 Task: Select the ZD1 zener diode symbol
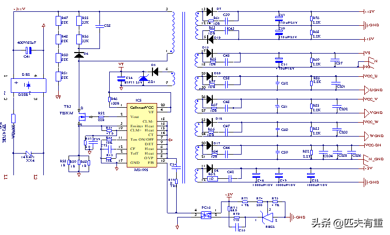coord(143,78)
